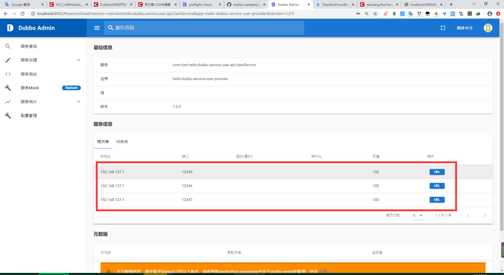Click the saved password key icon
Viewport: 504px width, 275px height.
pos(358,14)
